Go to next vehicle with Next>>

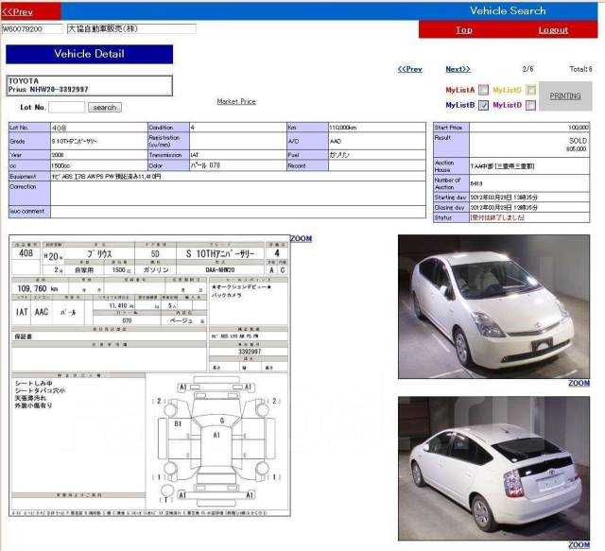(458, 69)
